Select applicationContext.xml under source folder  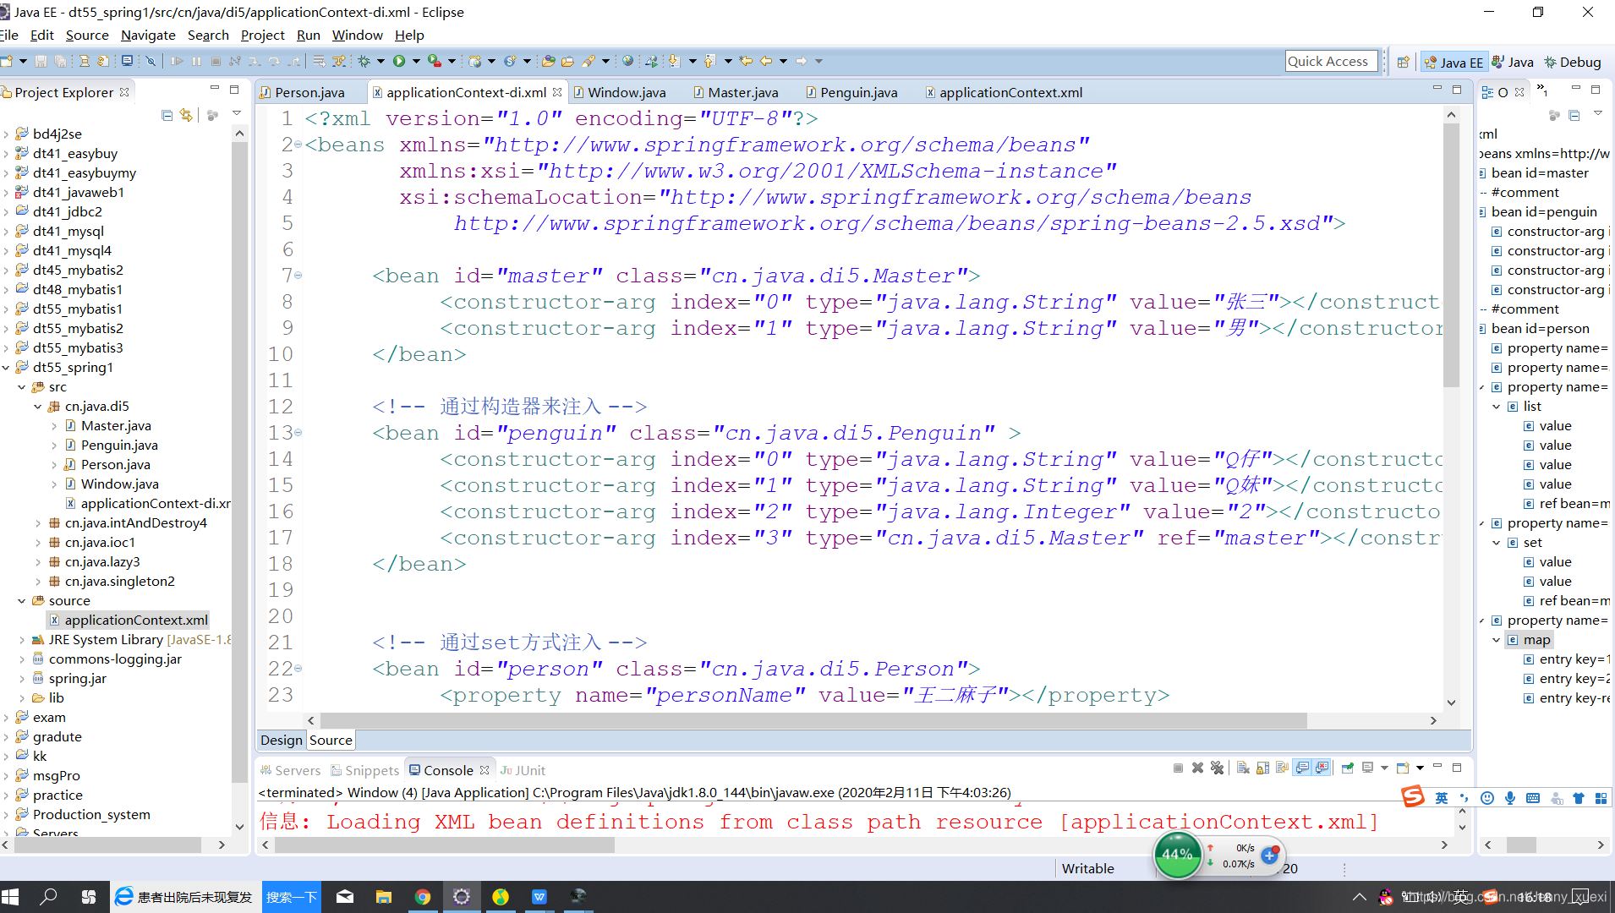tap(135, 620)
